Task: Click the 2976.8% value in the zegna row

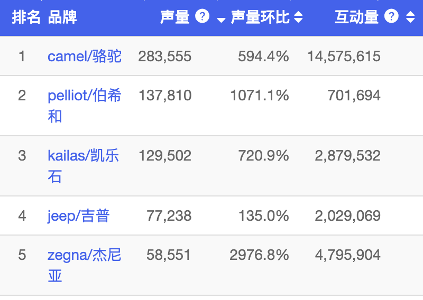Action: pyautogui.click(x=260, y=255)
